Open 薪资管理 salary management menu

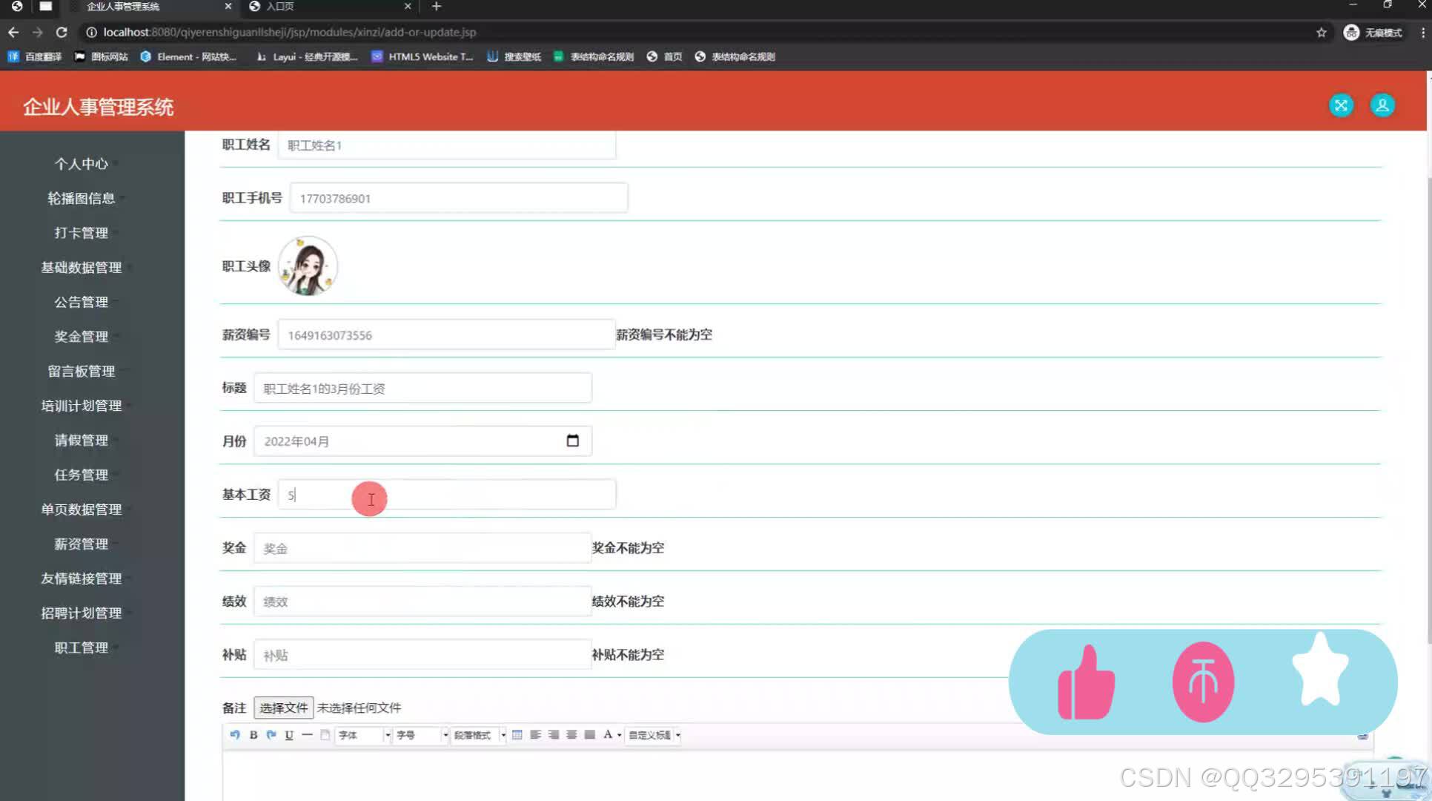click(81, 543)
